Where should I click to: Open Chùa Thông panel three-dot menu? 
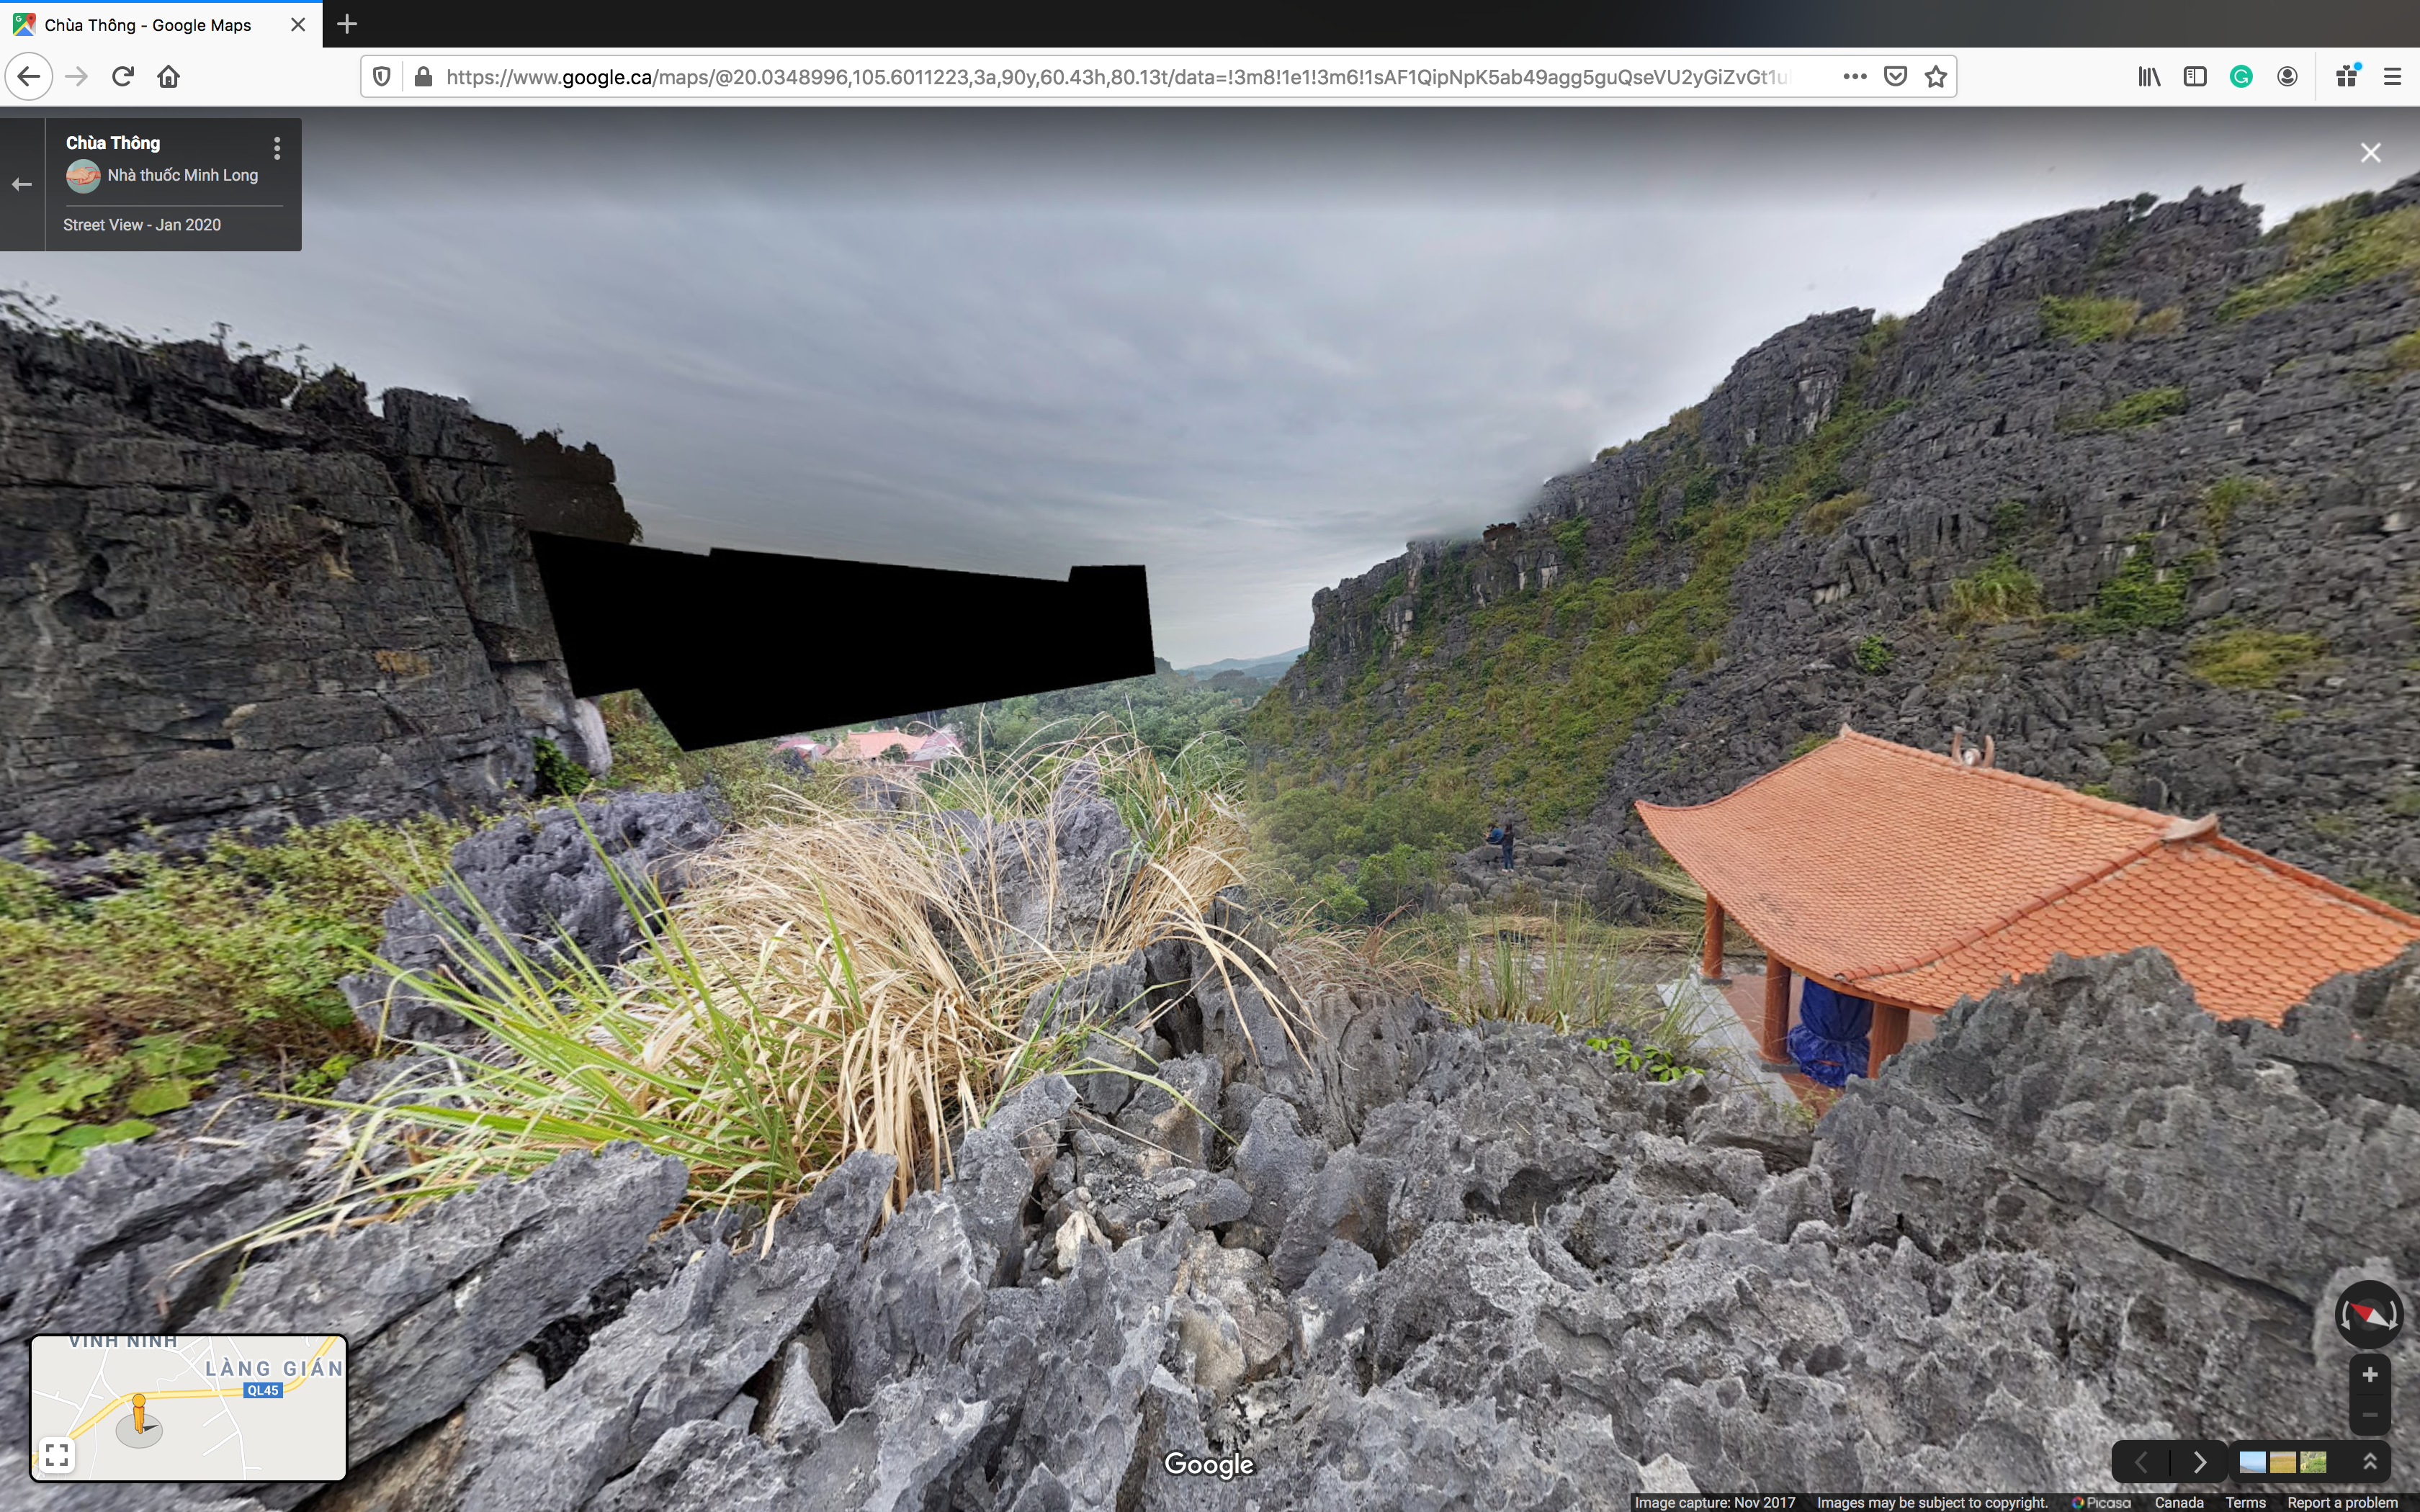tap(277, 148)
